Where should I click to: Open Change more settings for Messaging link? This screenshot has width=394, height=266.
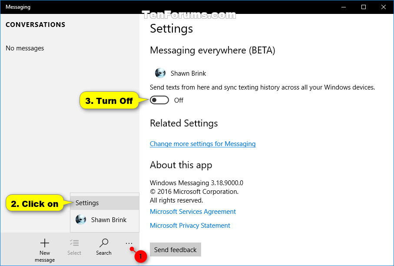(202, 144)
